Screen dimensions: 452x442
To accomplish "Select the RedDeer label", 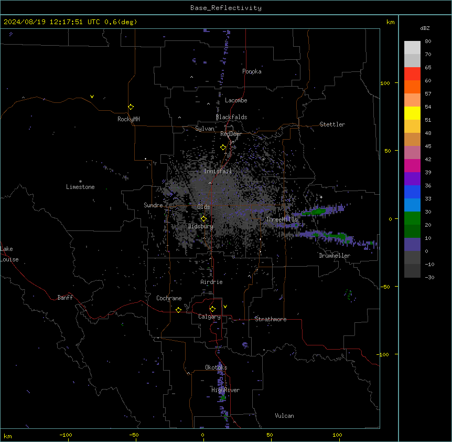I will coord(231,134).
